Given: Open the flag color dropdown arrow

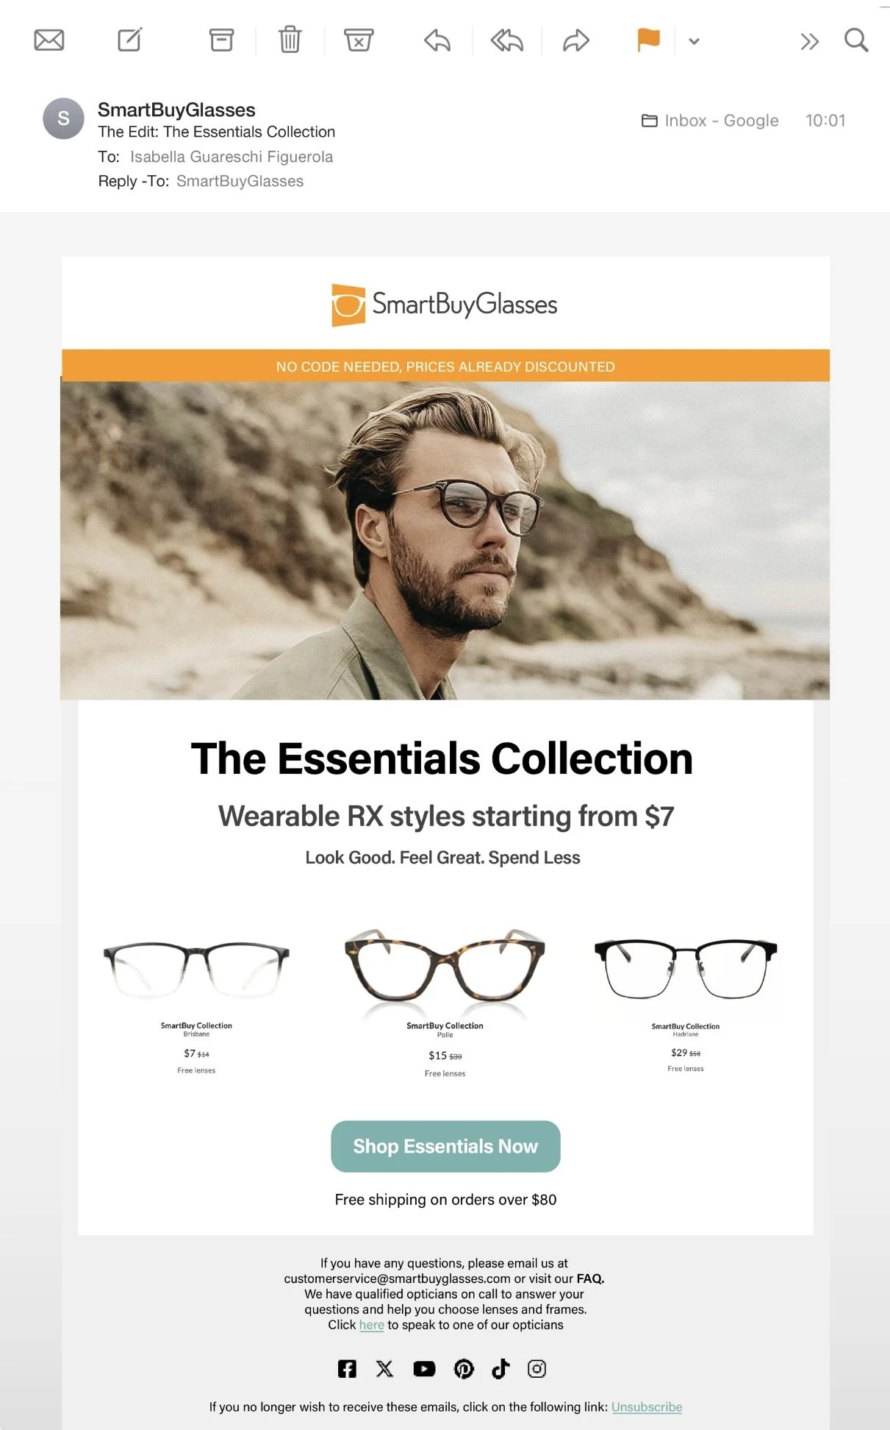Looking at the screenshot, I should 694,41.
